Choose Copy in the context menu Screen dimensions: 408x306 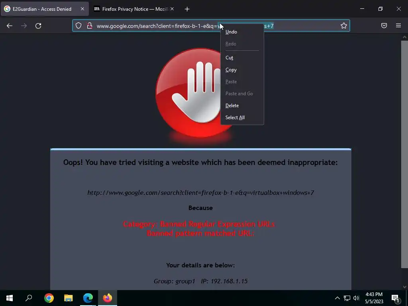coord(242,70)
